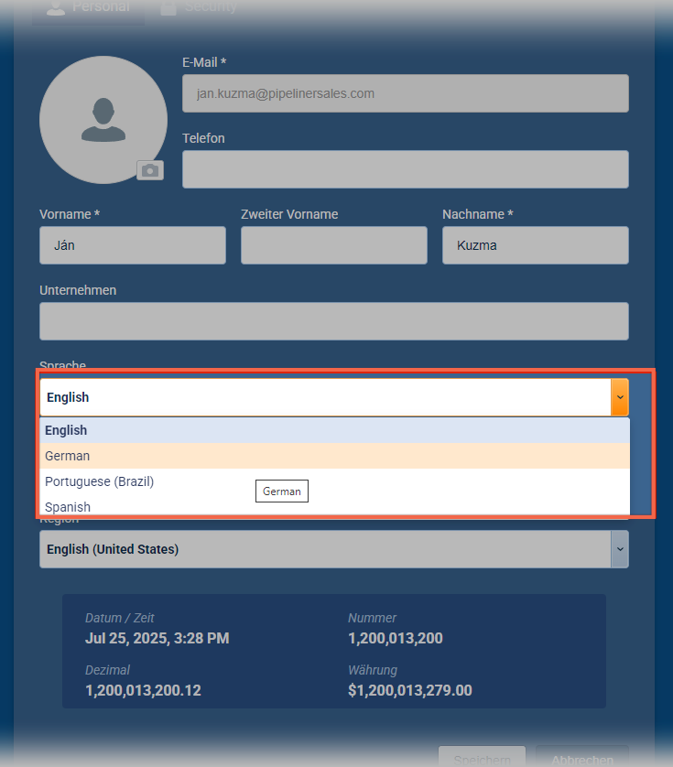The width and height of the screenshot is (673, 767).
Task: Focus the Telefon input field
Action: pyautogui.click(x=405, y=169)
